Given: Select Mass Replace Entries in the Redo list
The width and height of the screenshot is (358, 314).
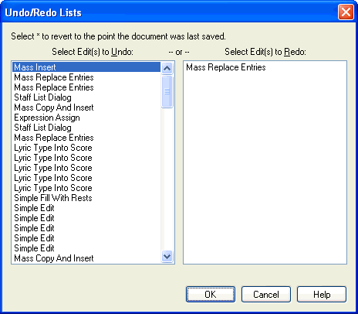Looking at the screenshot, I should 226,67.
